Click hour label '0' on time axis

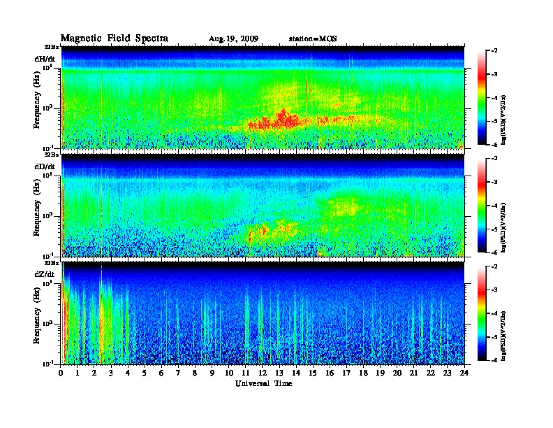point(61,373)
